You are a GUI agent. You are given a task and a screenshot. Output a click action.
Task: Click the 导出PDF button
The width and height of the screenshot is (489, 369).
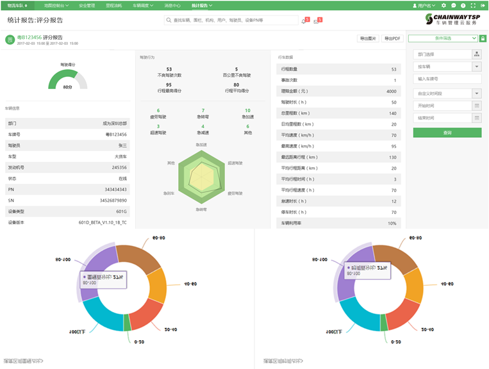tap(392, 39)
